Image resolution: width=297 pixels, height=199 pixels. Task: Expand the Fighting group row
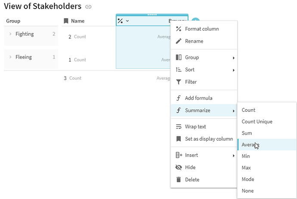point(10,34)
